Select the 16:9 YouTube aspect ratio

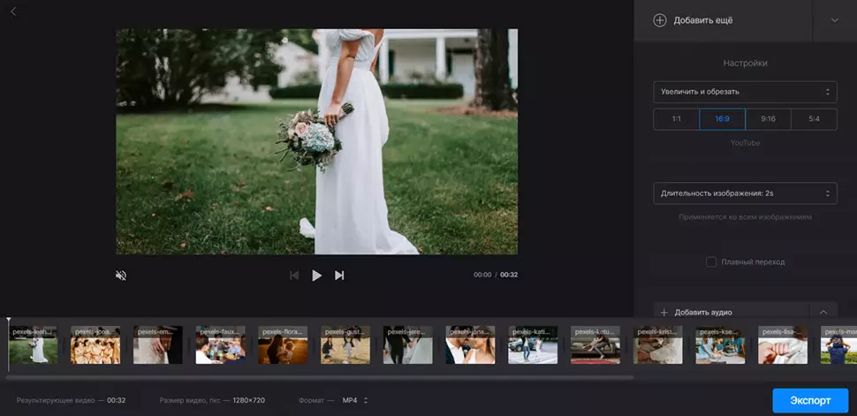[722, 119]
